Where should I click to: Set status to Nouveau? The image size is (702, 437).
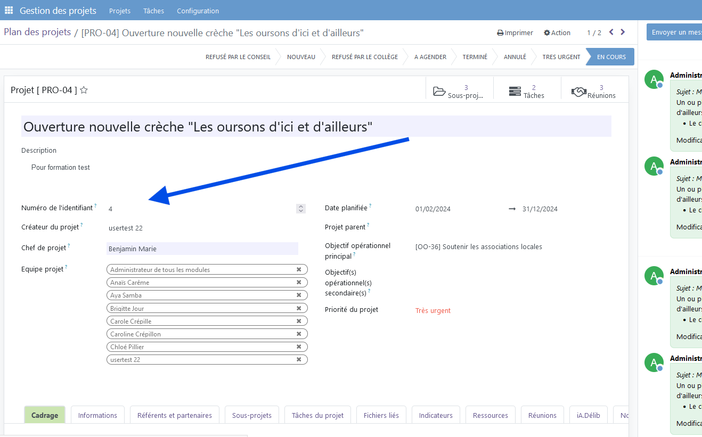[x=301, y=57]
